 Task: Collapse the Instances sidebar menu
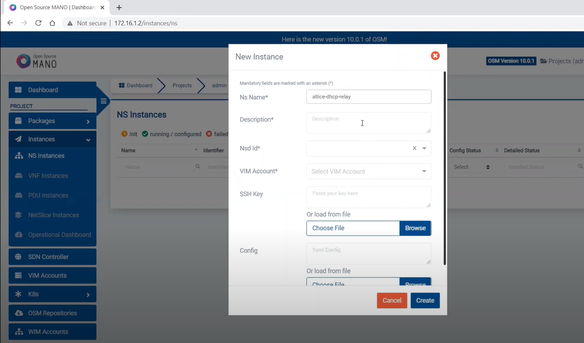point(52,139)
